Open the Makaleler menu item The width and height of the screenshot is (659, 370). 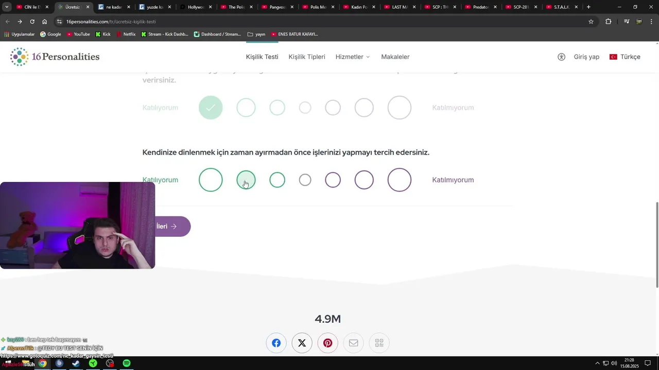(395, 57)
